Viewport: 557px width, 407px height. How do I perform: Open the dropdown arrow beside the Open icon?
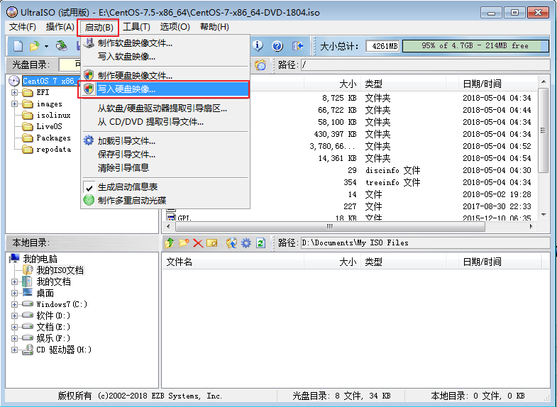tap(46, 47)
